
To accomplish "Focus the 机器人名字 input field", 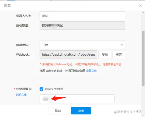I will (x=82, y=16).
